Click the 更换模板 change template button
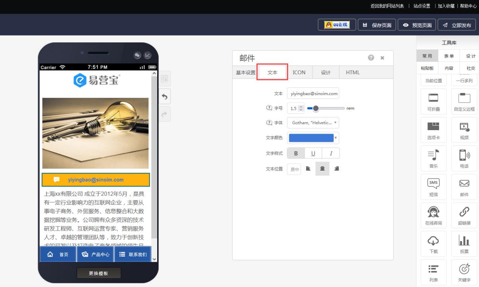The image size is (479, 287). click(99, 273)
